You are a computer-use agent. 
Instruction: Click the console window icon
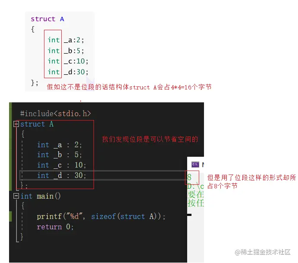[x=195, y=164]
